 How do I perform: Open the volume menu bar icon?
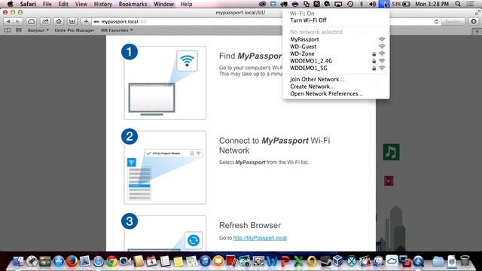(372, 4)
